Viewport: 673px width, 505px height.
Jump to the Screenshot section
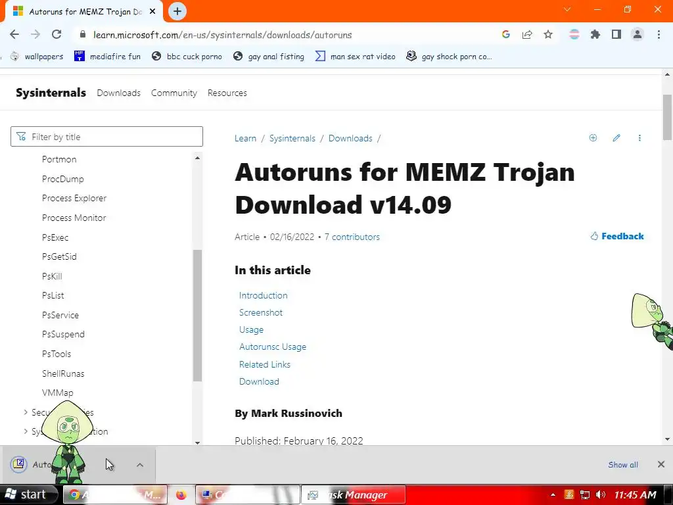pyautogui.click(x=260, y=312)
